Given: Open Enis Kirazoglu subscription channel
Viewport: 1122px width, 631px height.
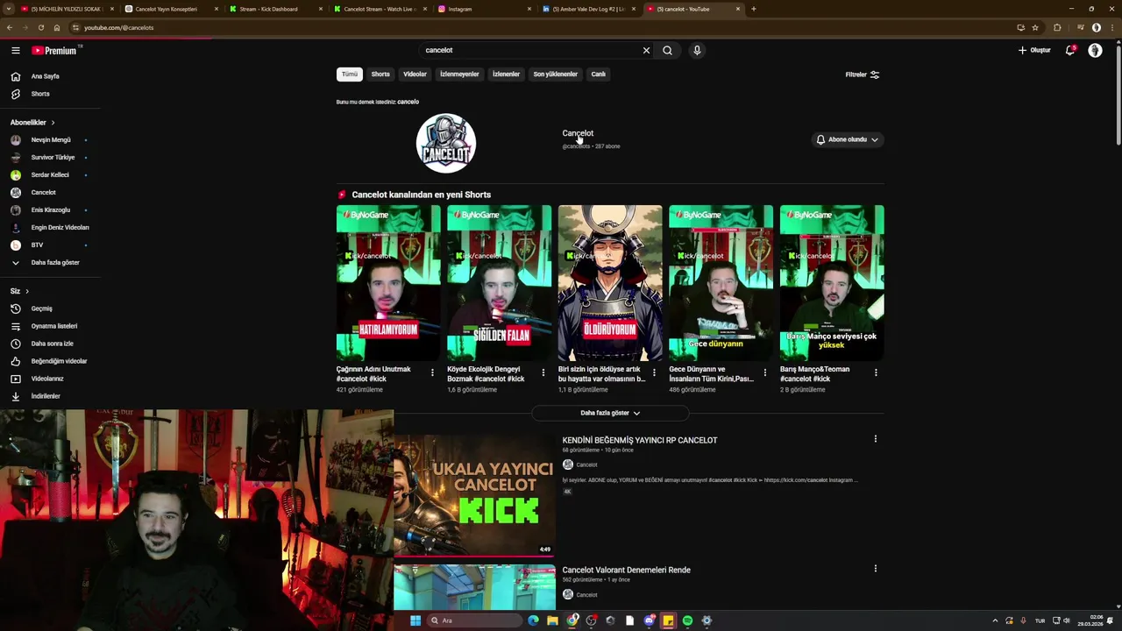Looking at the screenshot, I should (x=49, y=209).
